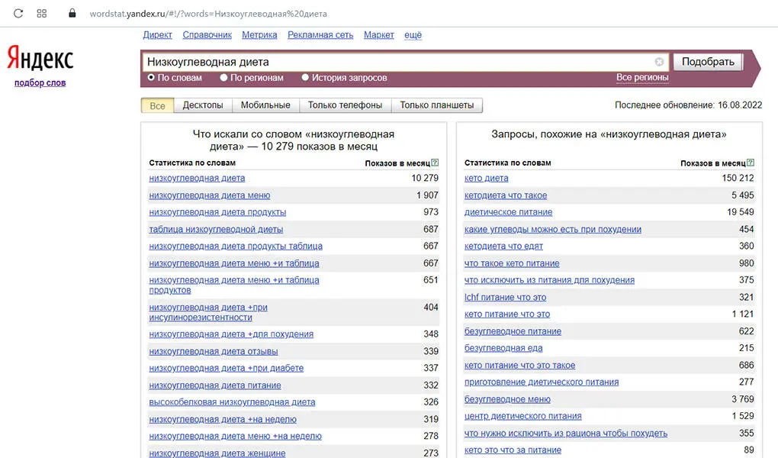Screen dimensions: 778x458
Task: Switch to the 'Мобильные' tab
Action: click(265, 105)
